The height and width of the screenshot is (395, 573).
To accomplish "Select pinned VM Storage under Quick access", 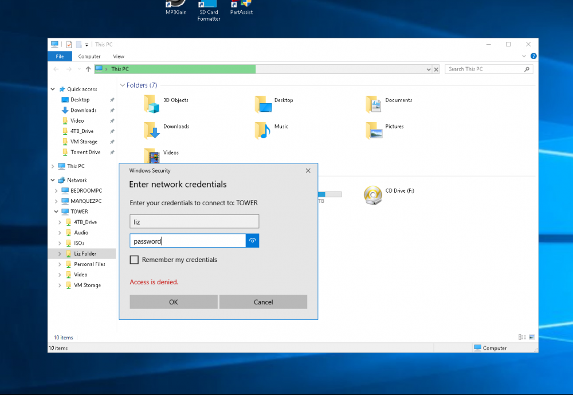I will coord(84,142).
